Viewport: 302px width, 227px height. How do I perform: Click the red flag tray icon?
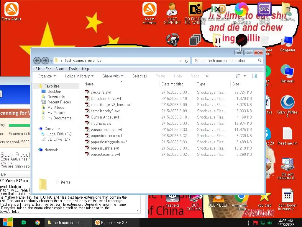tap(256, 223)
